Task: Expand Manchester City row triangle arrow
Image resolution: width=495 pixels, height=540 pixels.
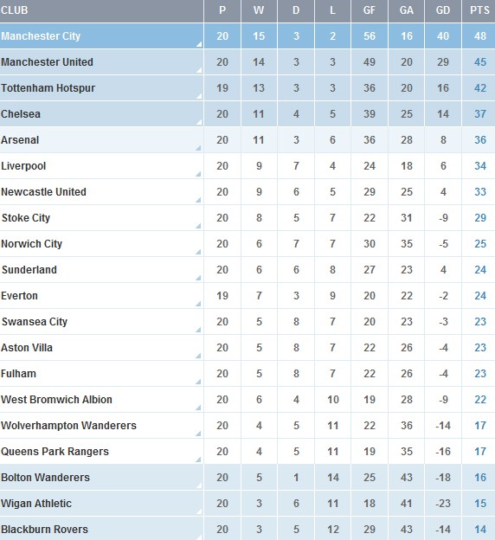Action: [199, 44]
